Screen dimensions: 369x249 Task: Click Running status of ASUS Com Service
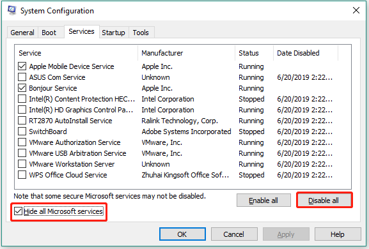click(x=251, y=77)
